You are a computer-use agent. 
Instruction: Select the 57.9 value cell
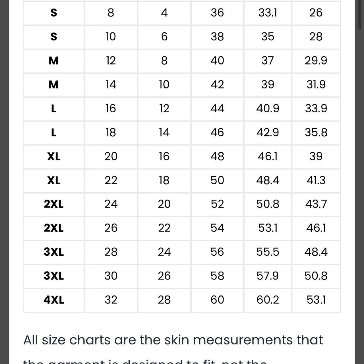(x=268, y=276)
